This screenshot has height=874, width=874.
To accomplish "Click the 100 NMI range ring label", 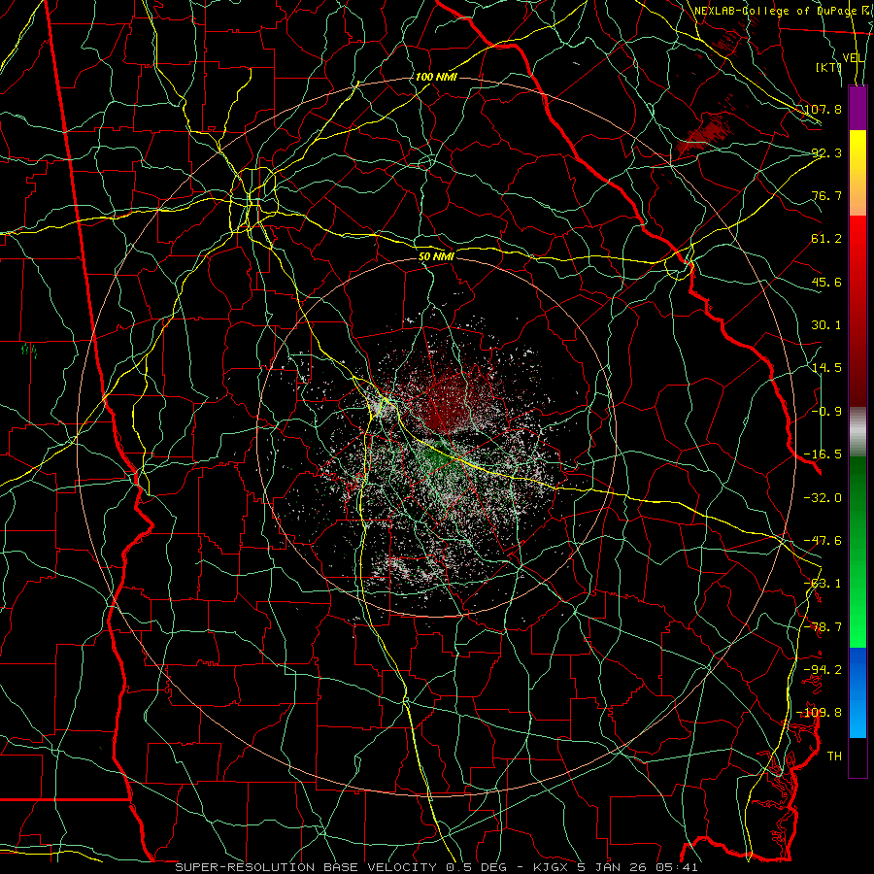I will 436,77.
